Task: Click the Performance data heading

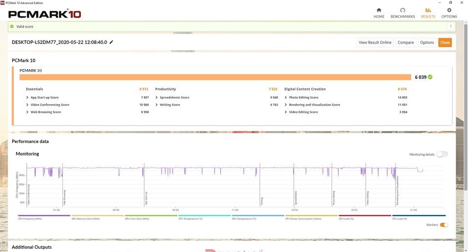Action: pyautogui.click(x=30, y=142)
